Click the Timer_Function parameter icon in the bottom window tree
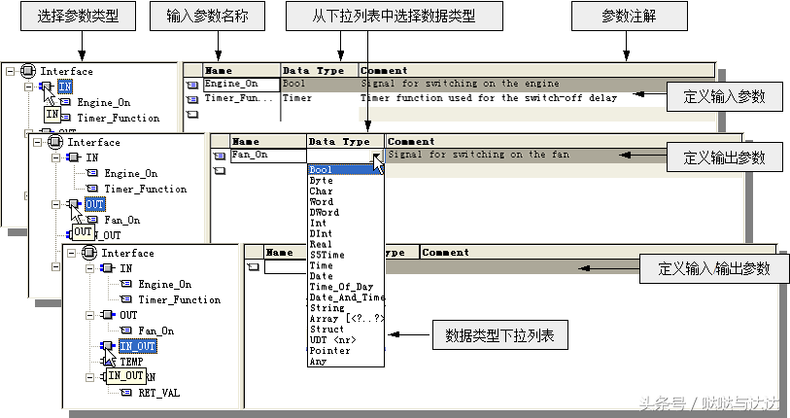Image resolution: width=790 pixels, height=418 pixels. pos(126,299)
